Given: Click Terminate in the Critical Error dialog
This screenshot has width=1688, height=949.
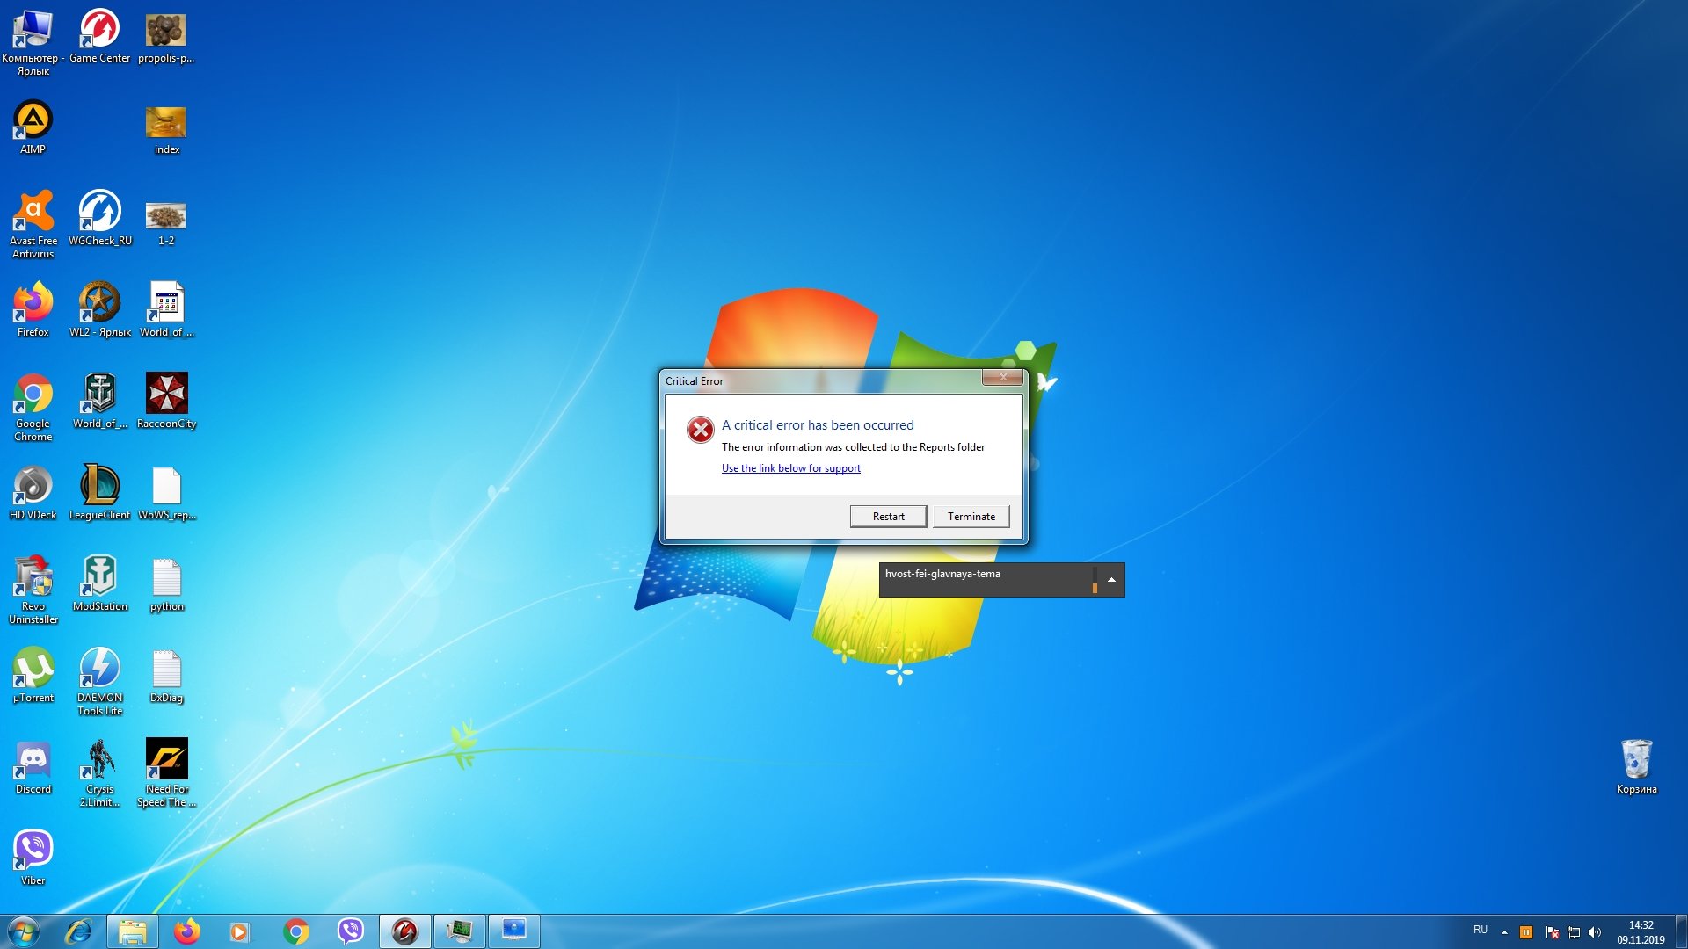Looking at the screenshot, I should pos(971,517).
